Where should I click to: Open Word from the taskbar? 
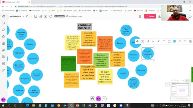(90, 105)
